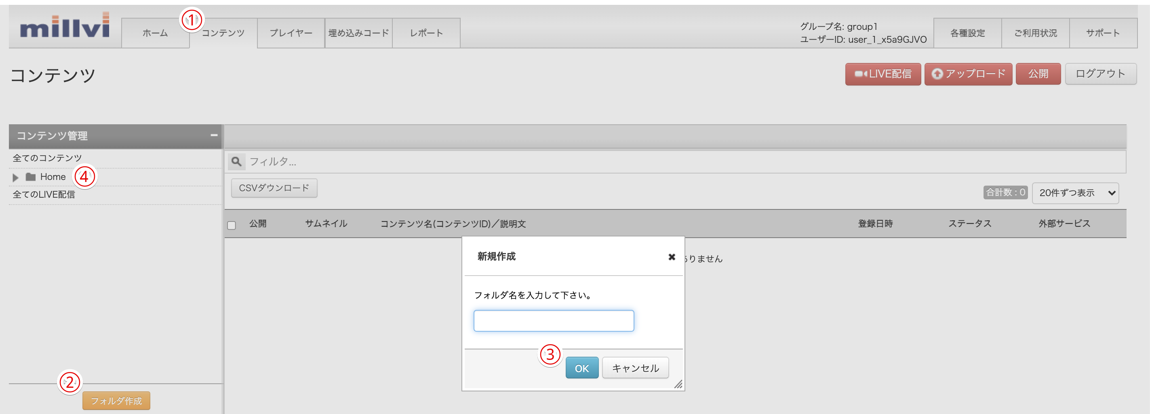Screen dimensions: 1150x414
Task: Click the サムネイル column header
Action: 326,224
